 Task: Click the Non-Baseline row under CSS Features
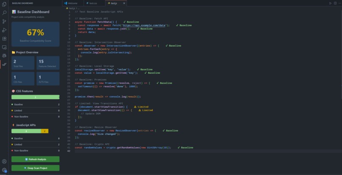35,117
